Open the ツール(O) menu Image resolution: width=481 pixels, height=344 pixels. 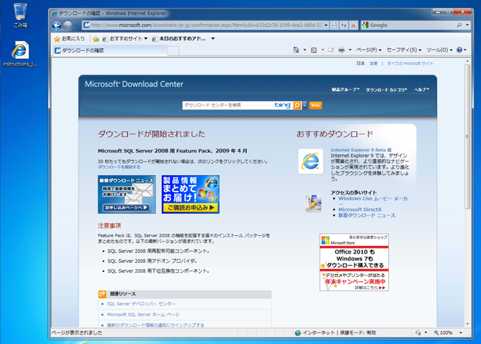[439, 49]
